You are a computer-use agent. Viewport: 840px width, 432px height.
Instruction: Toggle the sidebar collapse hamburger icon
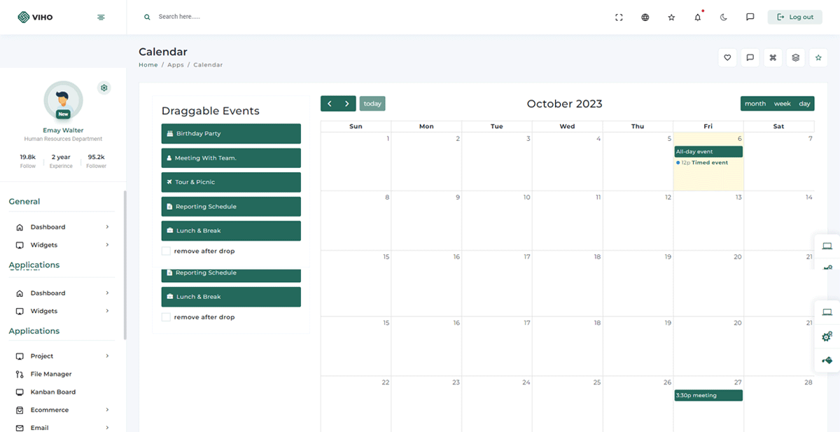click(x=101, y=18)
